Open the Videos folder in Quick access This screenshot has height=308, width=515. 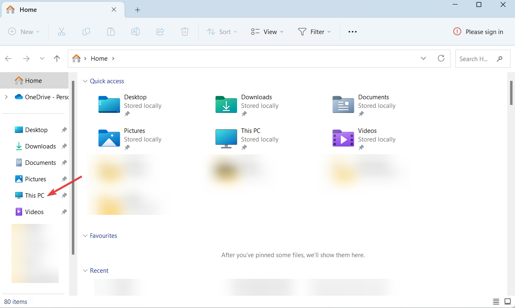pos(365,139)
